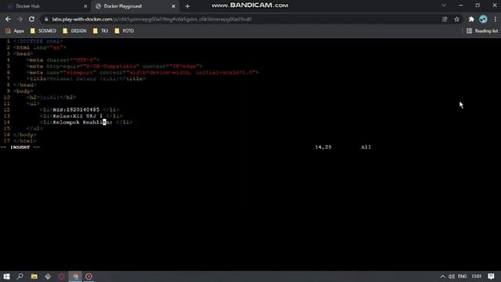
Task: Click the title tag line in editor
Action: pos(86,78)
